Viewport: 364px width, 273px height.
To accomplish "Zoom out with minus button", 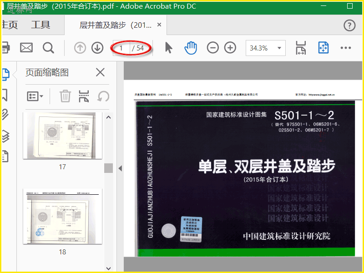I will (x=213, y=48).
